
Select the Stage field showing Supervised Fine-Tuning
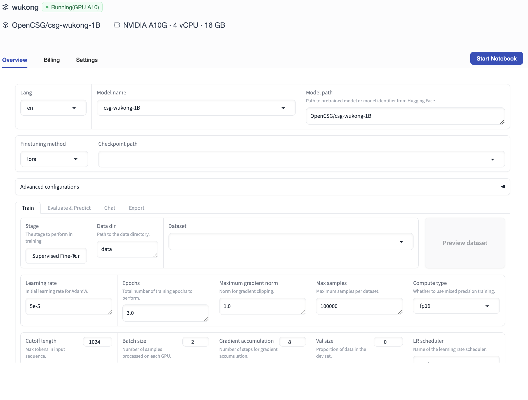pos(56,256)
